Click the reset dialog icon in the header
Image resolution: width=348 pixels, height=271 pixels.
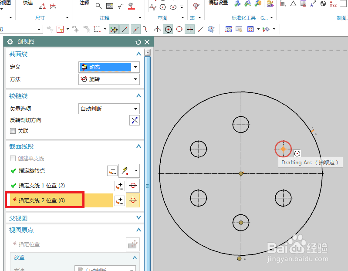pyautogui.click(x=138, y=42)
